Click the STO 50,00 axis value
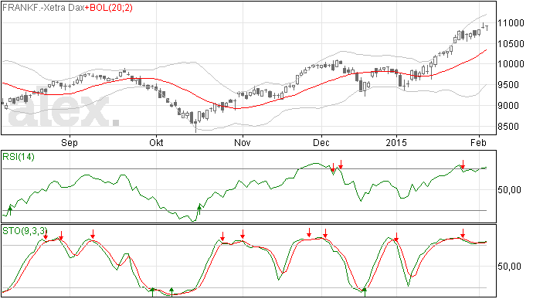 509,267
